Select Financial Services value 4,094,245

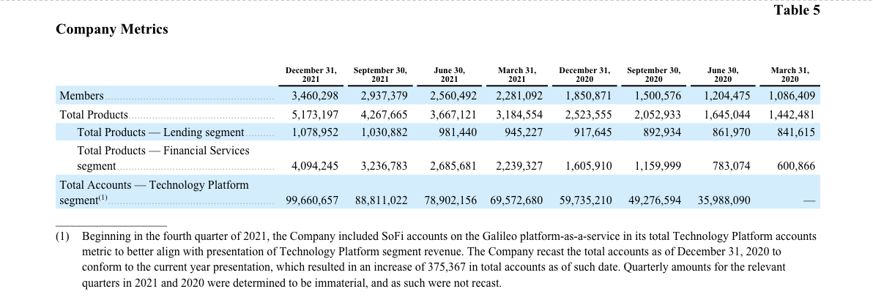coord(315,166)
